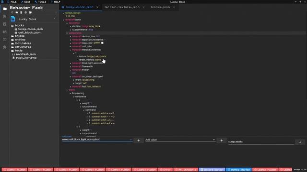Click the plus button next to the Add object field
This screenshot has width=307, height=172.
(x=139, y=140)
